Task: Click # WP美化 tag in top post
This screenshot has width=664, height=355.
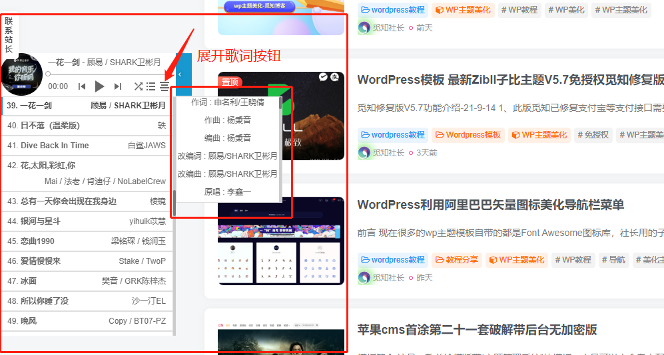Action: coord(566,10)
